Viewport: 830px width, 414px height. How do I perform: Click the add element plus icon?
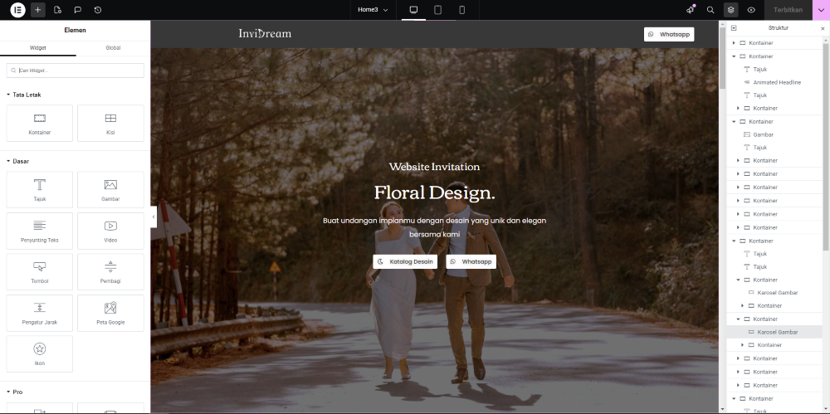[x=37, y=10]
